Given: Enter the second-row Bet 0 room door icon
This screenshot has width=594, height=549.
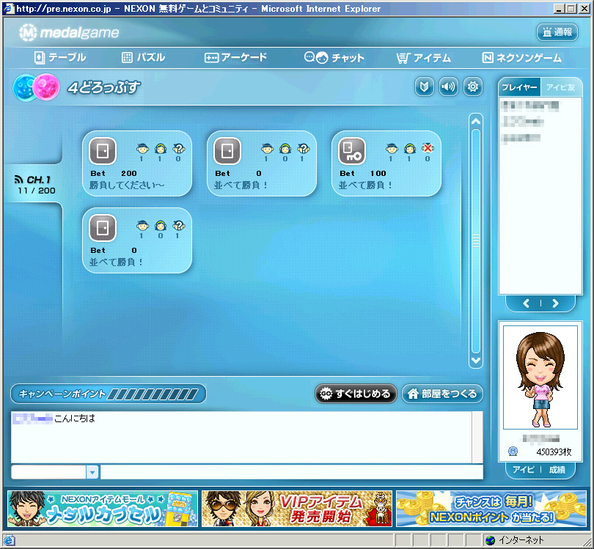Looking at the screenshot, I should point(103,228).
